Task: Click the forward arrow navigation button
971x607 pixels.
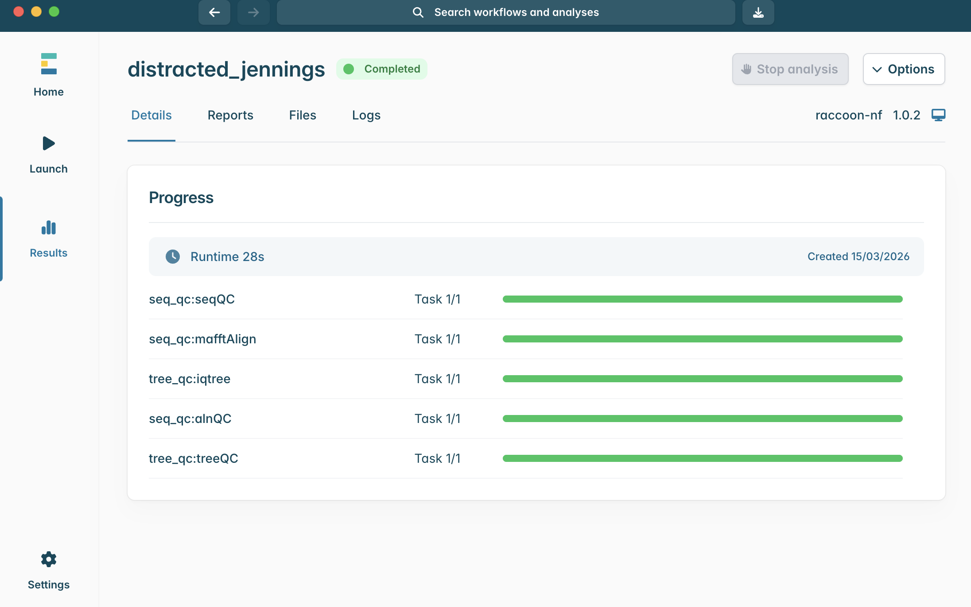Action: coord(253,12)
